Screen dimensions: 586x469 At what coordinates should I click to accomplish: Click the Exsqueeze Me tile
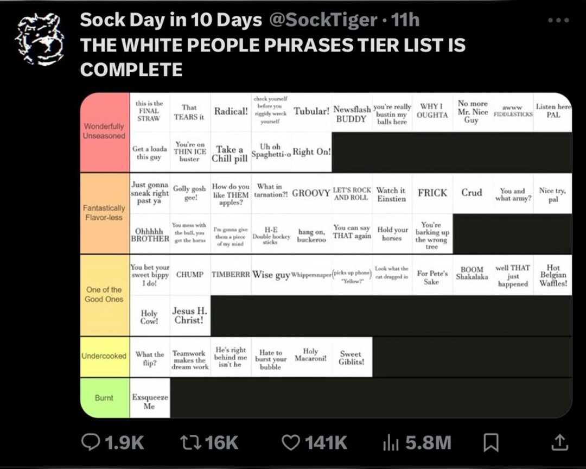[x=150, y=402]
